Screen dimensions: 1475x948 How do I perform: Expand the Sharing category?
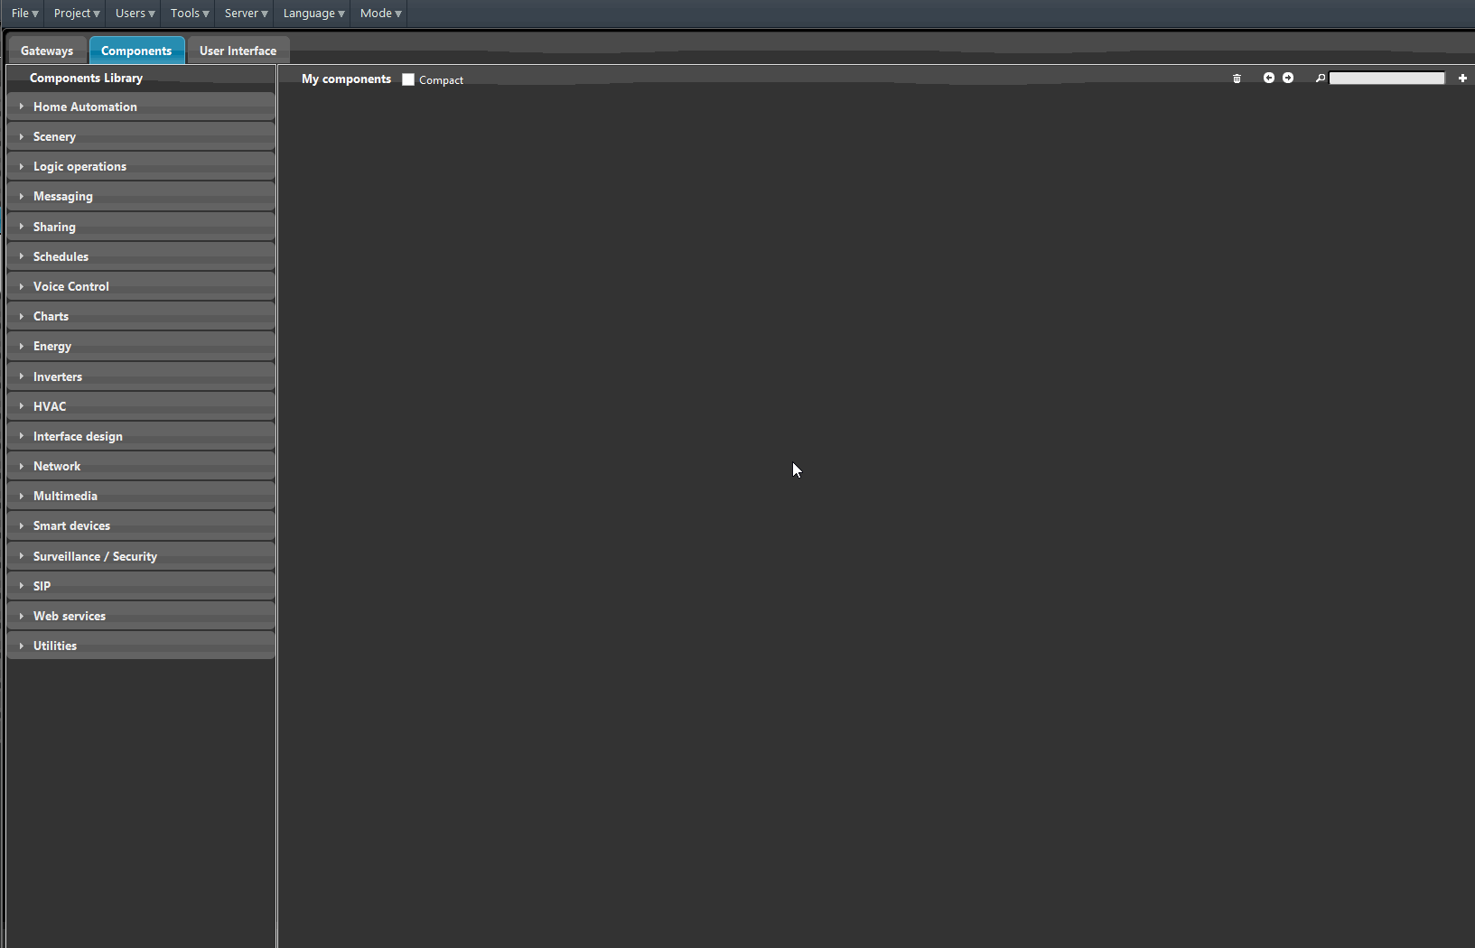[141, 227]
